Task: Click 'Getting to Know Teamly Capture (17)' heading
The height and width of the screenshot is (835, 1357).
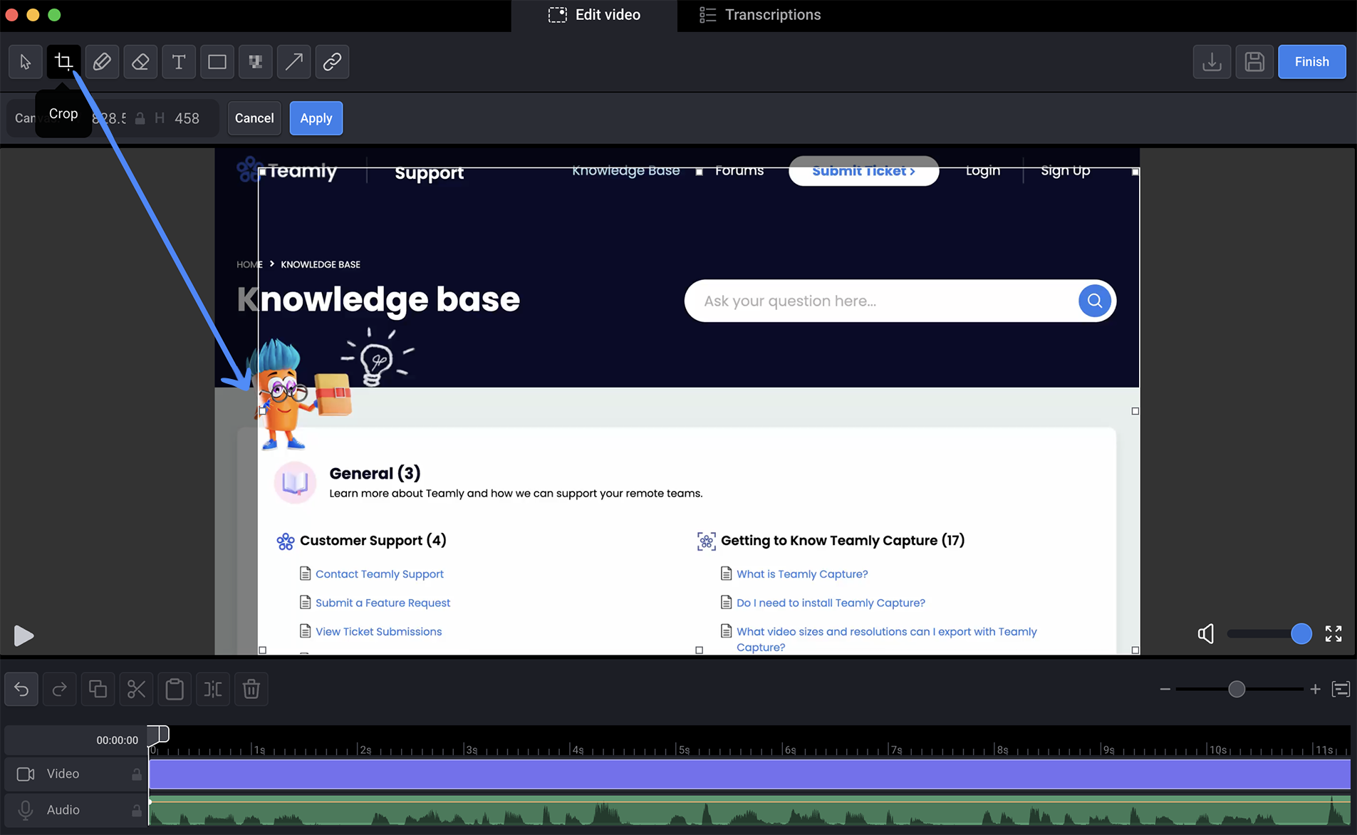Action: coord(843,540)
